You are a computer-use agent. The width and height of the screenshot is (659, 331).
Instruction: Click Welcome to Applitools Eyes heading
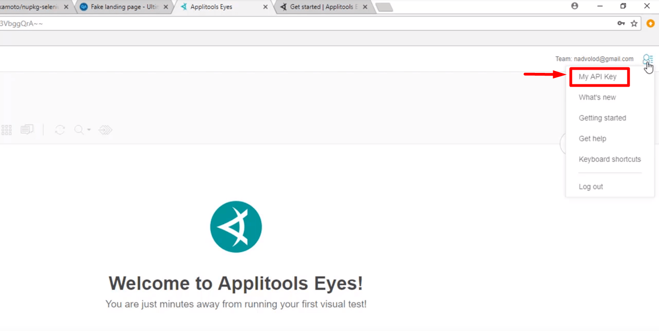pyautogui.click(x=236, y=283)
